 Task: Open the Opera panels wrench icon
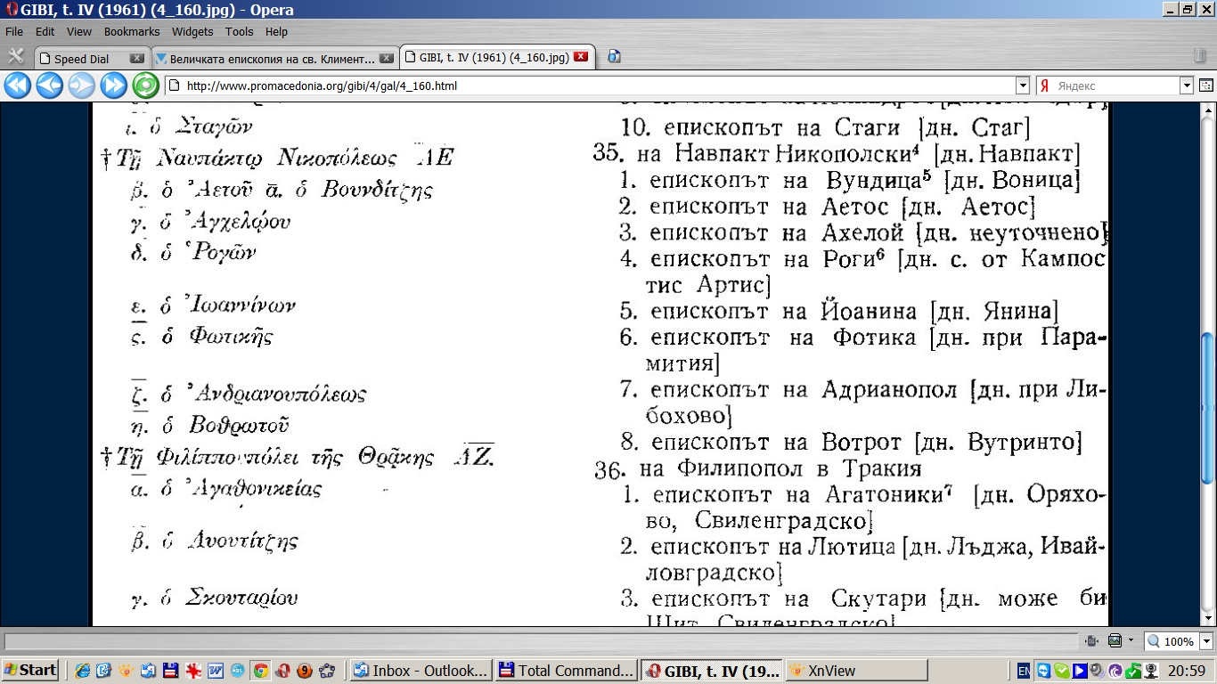tap(15, 57)
